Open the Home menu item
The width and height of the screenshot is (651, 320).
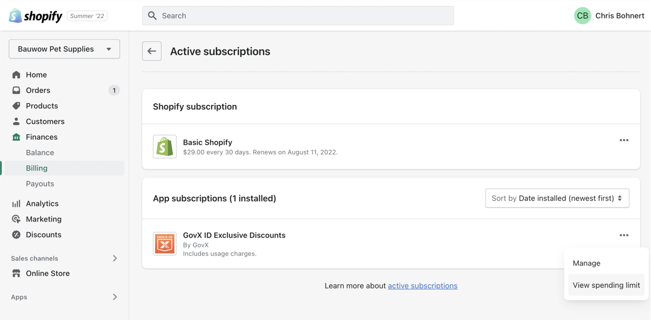pos(36,75)
